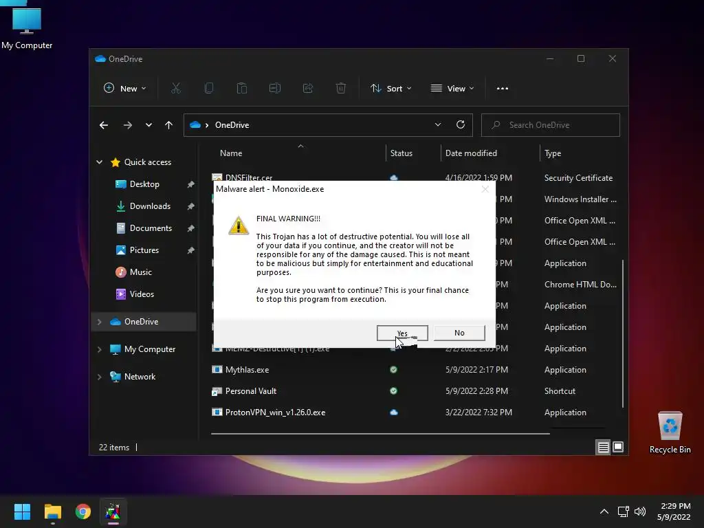The height and width of the screenshot is (528, 704).
Task: Click the vertical scrollbar of file list
Action: pos(623,333)
